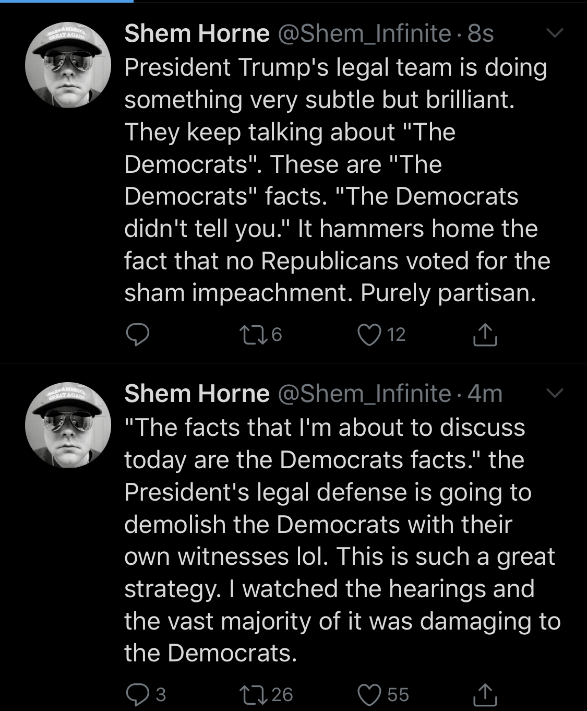Click the 8s timestamp on first tweet
The height and width of the screenshot is (711, 587).
(481, 34)
